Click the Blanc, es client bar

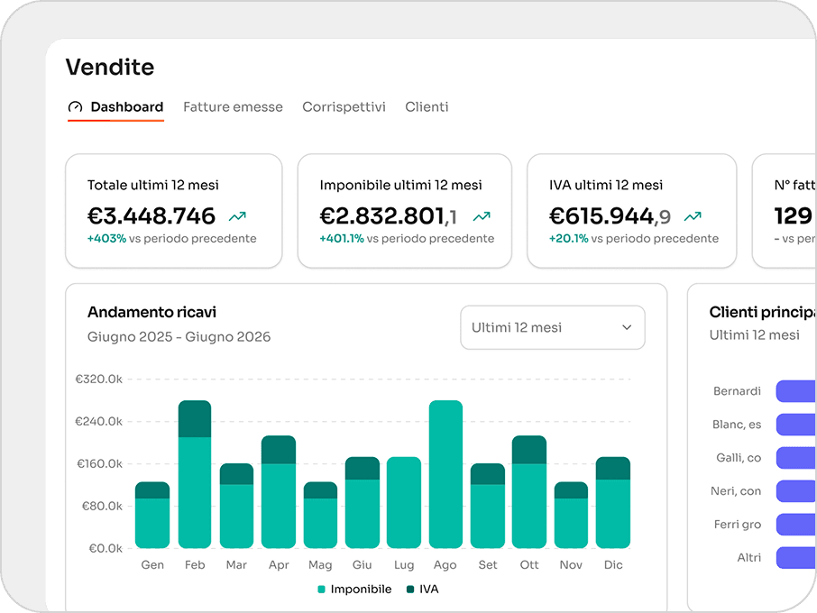pos(796,425)
